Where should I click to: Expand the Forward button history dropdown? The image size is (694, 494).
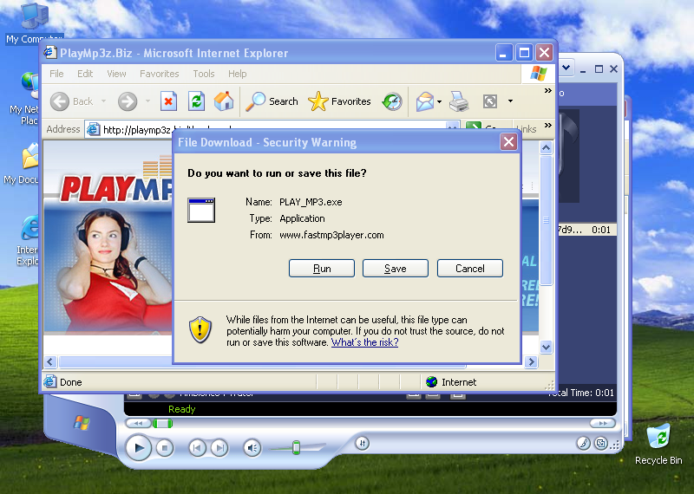tap(147, 101)
